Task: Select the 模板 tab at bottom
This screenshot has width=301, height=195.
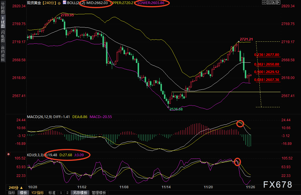Action: (x=23, y=193)
